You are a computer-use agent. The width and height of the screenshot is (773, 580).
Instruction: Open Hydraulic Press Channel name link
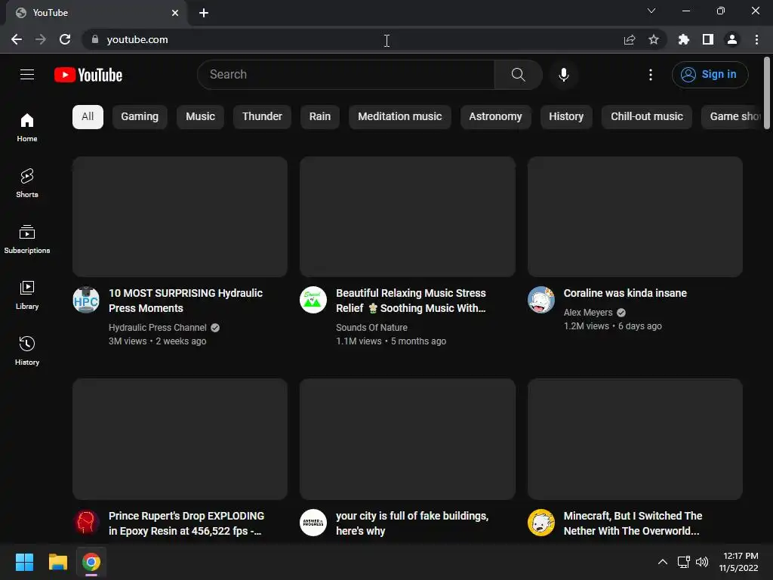point(158,328)
